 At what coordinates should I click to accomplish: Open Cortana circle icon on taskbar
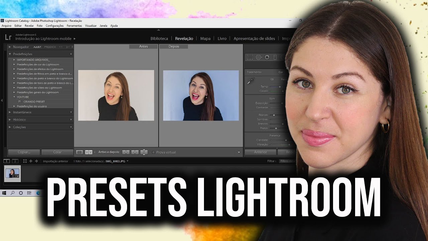[x=21, y=193]
